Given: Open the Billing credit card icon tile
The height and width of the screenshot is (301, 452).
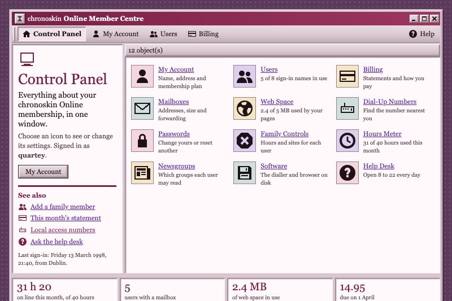Looking at the screenshot, I should (347, 76).
